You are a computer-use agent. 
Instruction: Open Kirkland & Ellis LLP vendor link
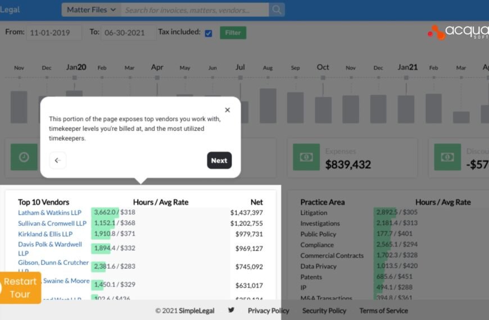(45, 234)
